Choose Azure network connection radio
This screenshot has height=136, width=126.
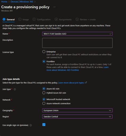click(44, 103)
